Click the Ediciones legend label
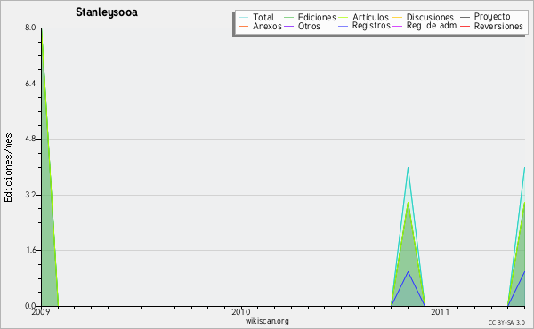534x329 pixels. (317, 17)
